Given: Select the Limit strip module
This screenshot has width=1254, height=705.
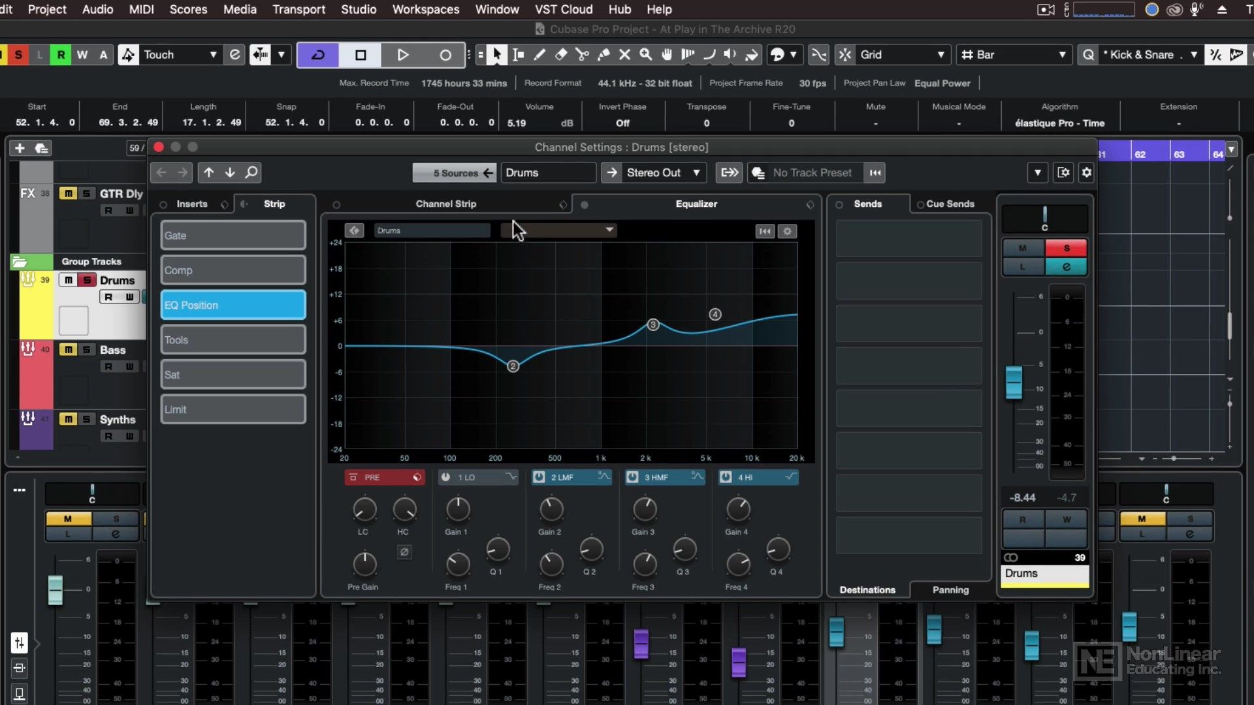Looking at the screenshot, I should pyautogui.click(x=233, y=409).
